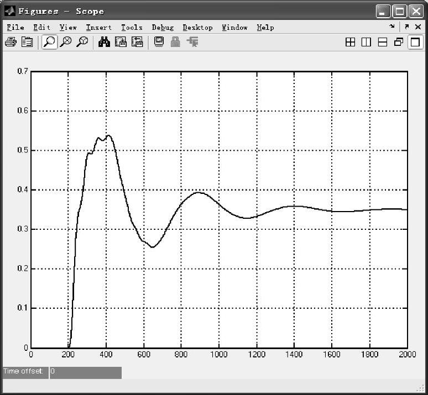Minimize the Figures - Scope window
The image size is (428, 395).
pyautogui.click(x=383, y=12)
